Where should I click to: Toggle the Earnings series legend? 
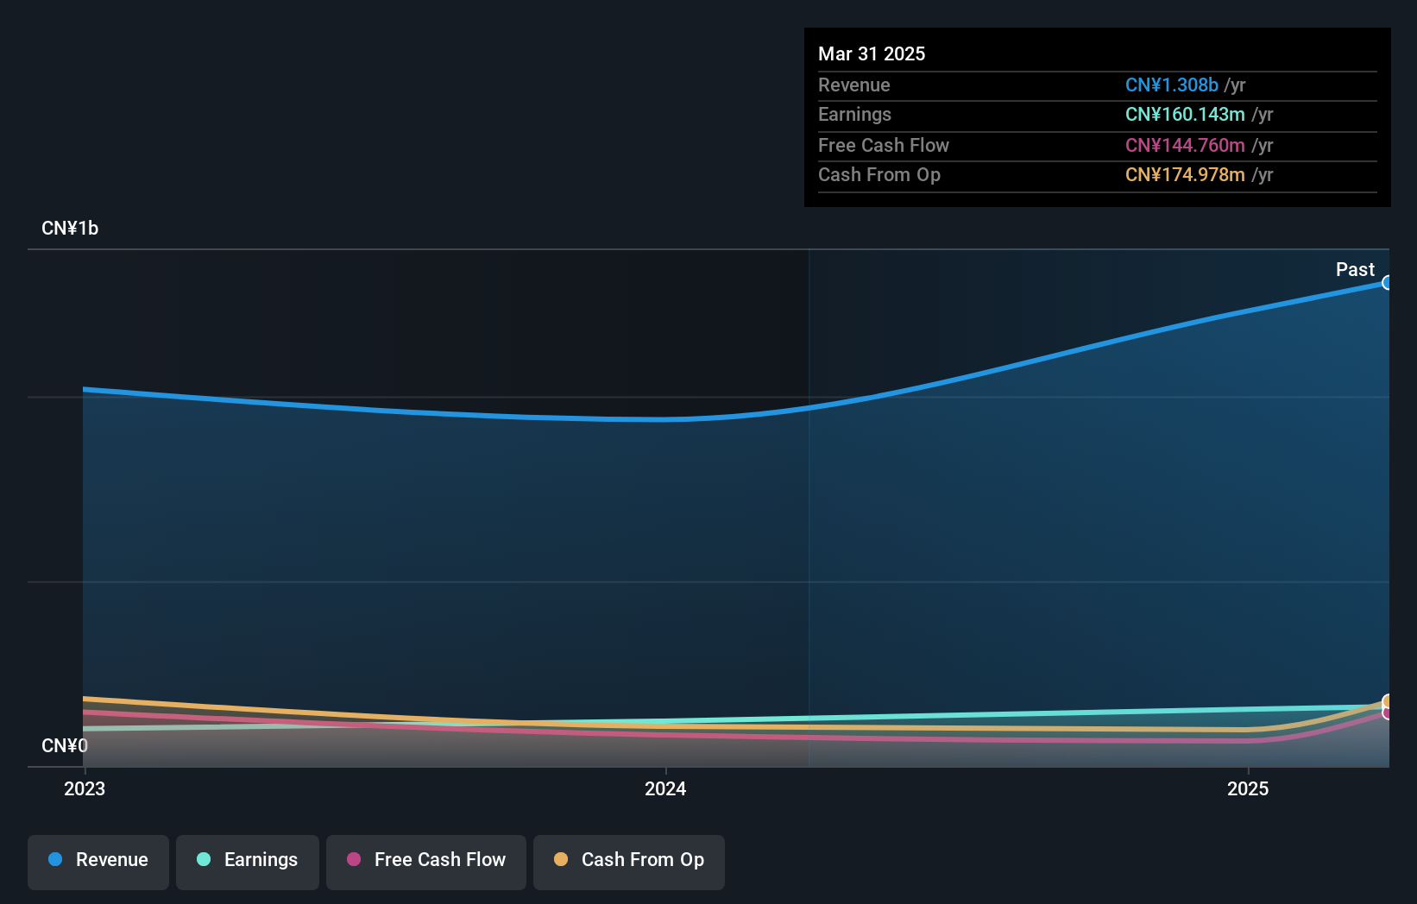click(248, 861)
